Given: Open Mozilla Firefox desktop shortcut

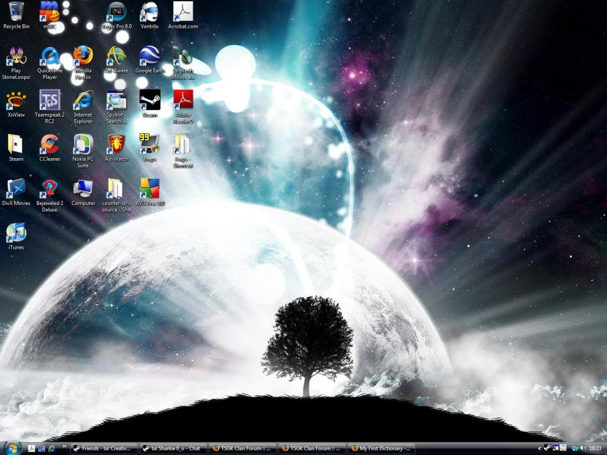Looking at the screenshot, I should click(x=83, y=56).
